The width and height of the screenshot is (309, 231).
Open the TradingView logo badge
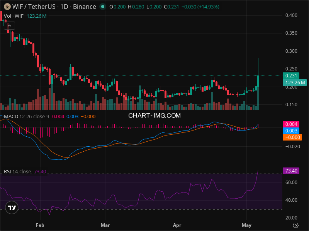coord(12,208)
